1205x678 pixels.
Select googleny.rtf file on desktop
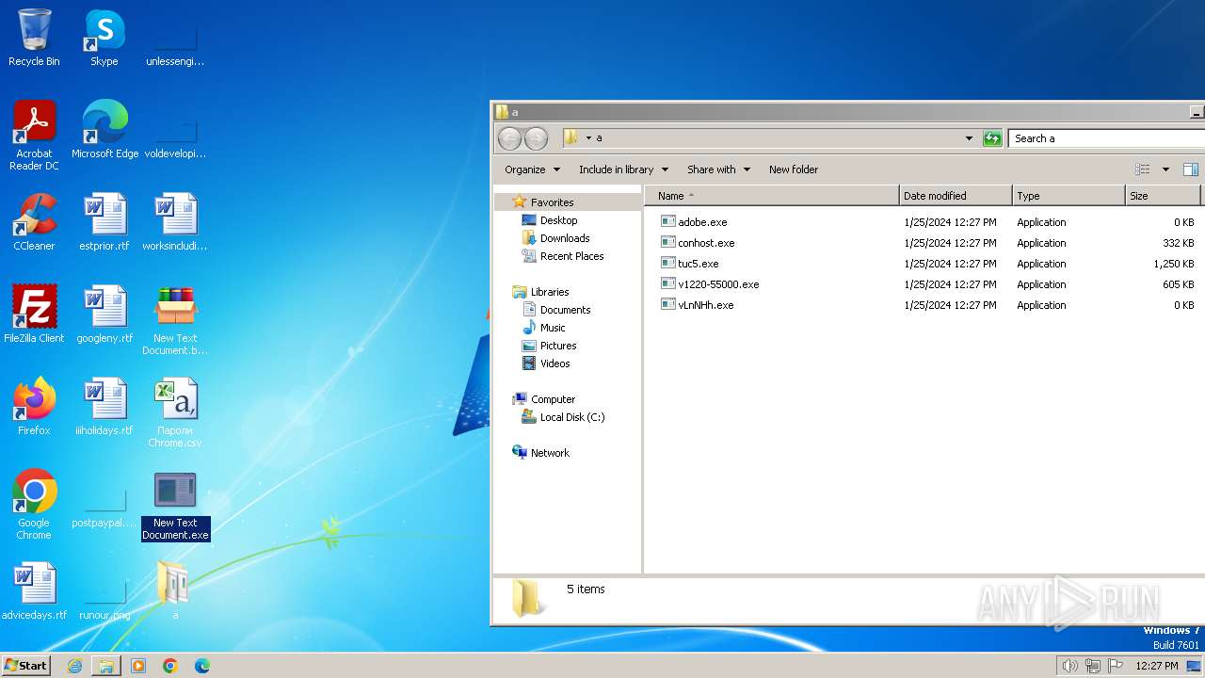point(104,315)
